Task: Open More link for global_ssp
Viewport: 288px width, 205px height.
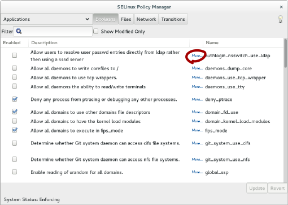Action: point(197,172)
